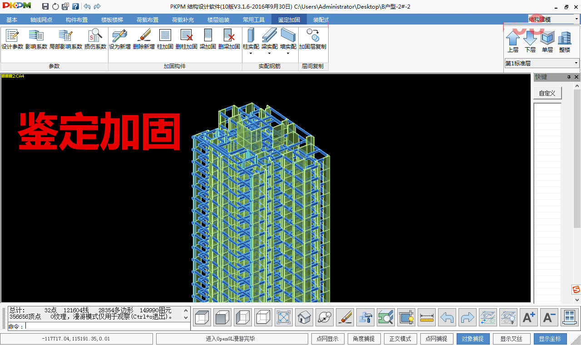Click the window layout icon at bottom-right toolbar
This screenshot has width=581, height=345.
pyautogui.click(x=570, y=317)
